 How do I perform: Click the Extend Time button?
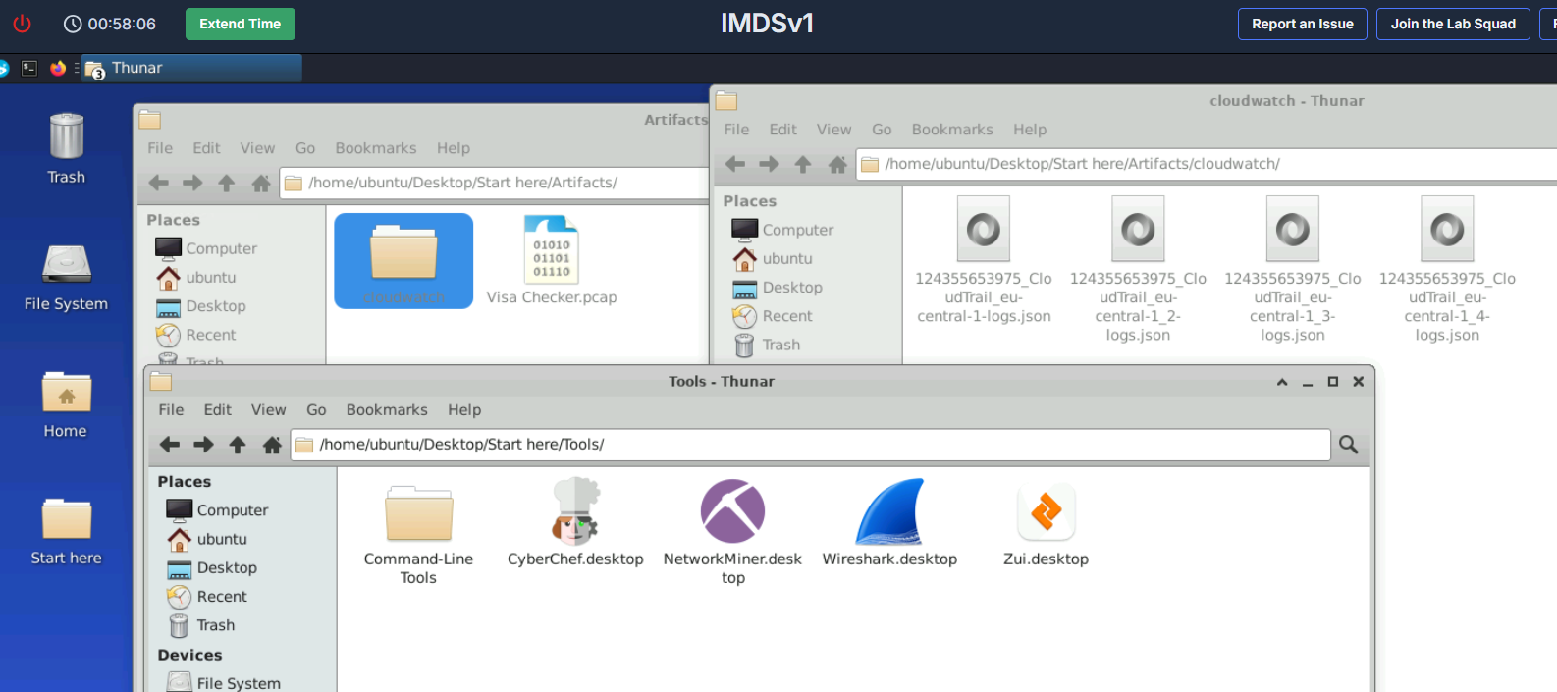click(x=241, y=24)
